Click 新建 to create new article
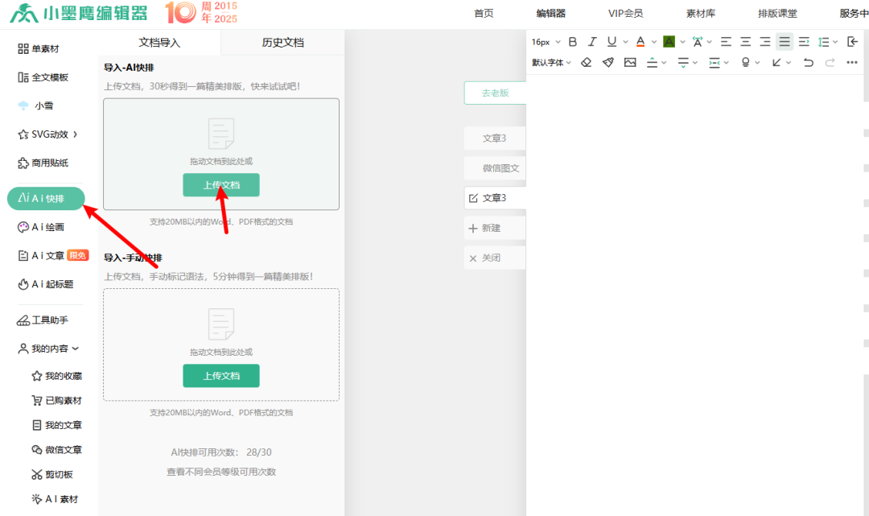Screen dimensions: 869x516 coord(491,229)
